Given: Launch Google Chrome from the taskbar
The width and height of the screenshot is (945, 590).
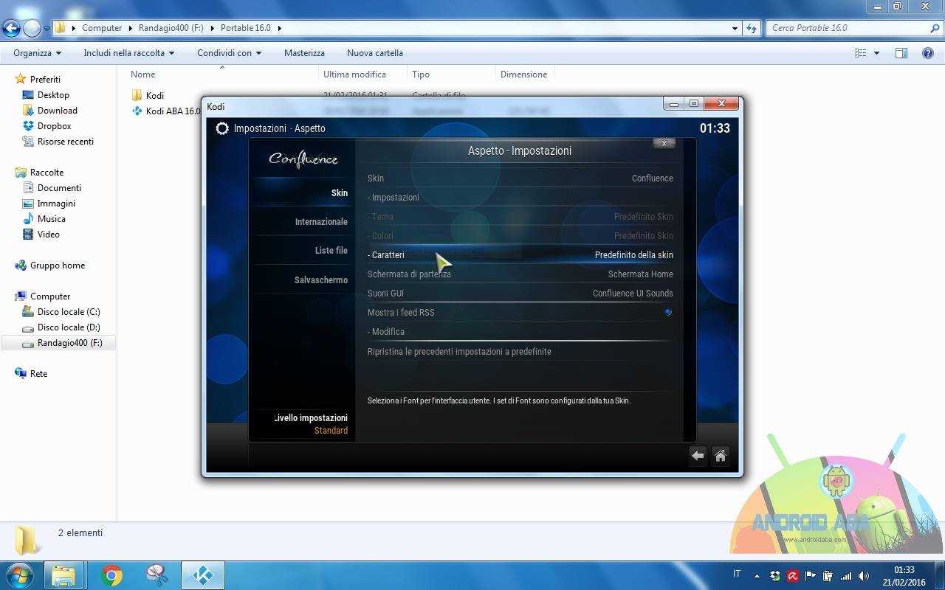Looking at the screenshot, I should click(112, 575).
